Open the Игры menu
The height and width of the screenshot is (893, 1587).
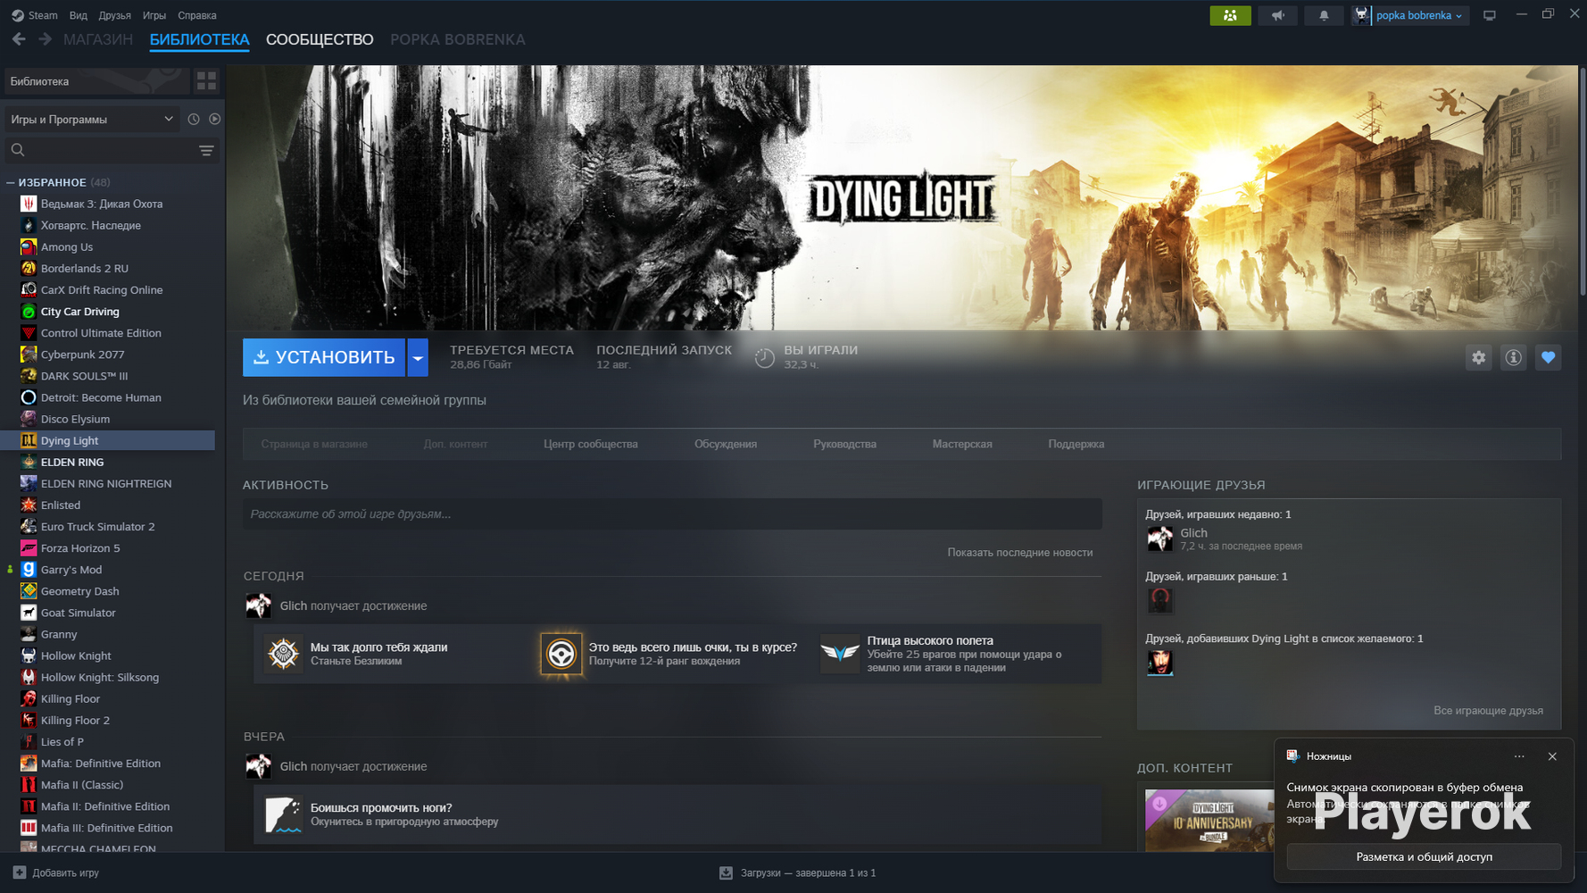(x=154, y=15)
